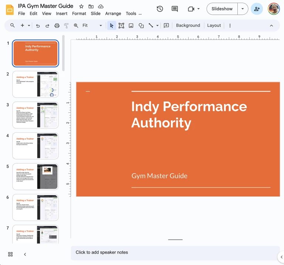The width and height of the screenshot is (284, 265).
Task: Click the insert image icon
Action: point(131,25)
